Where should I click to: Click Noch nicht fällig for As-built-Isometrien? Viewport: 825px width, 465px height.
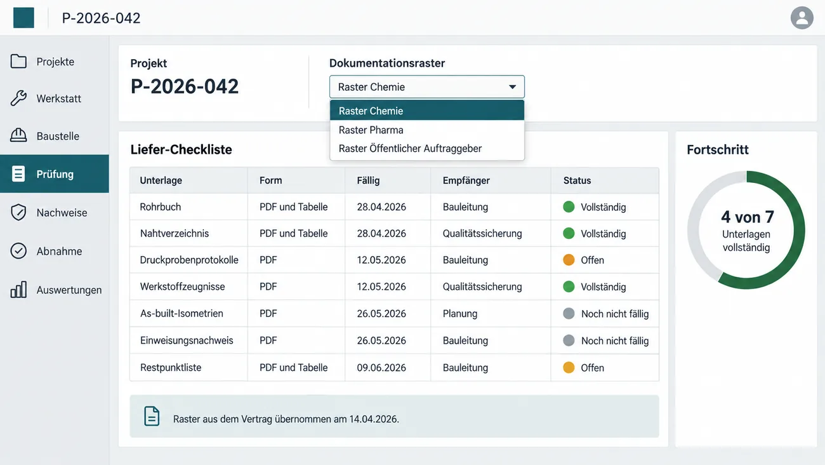615,314
